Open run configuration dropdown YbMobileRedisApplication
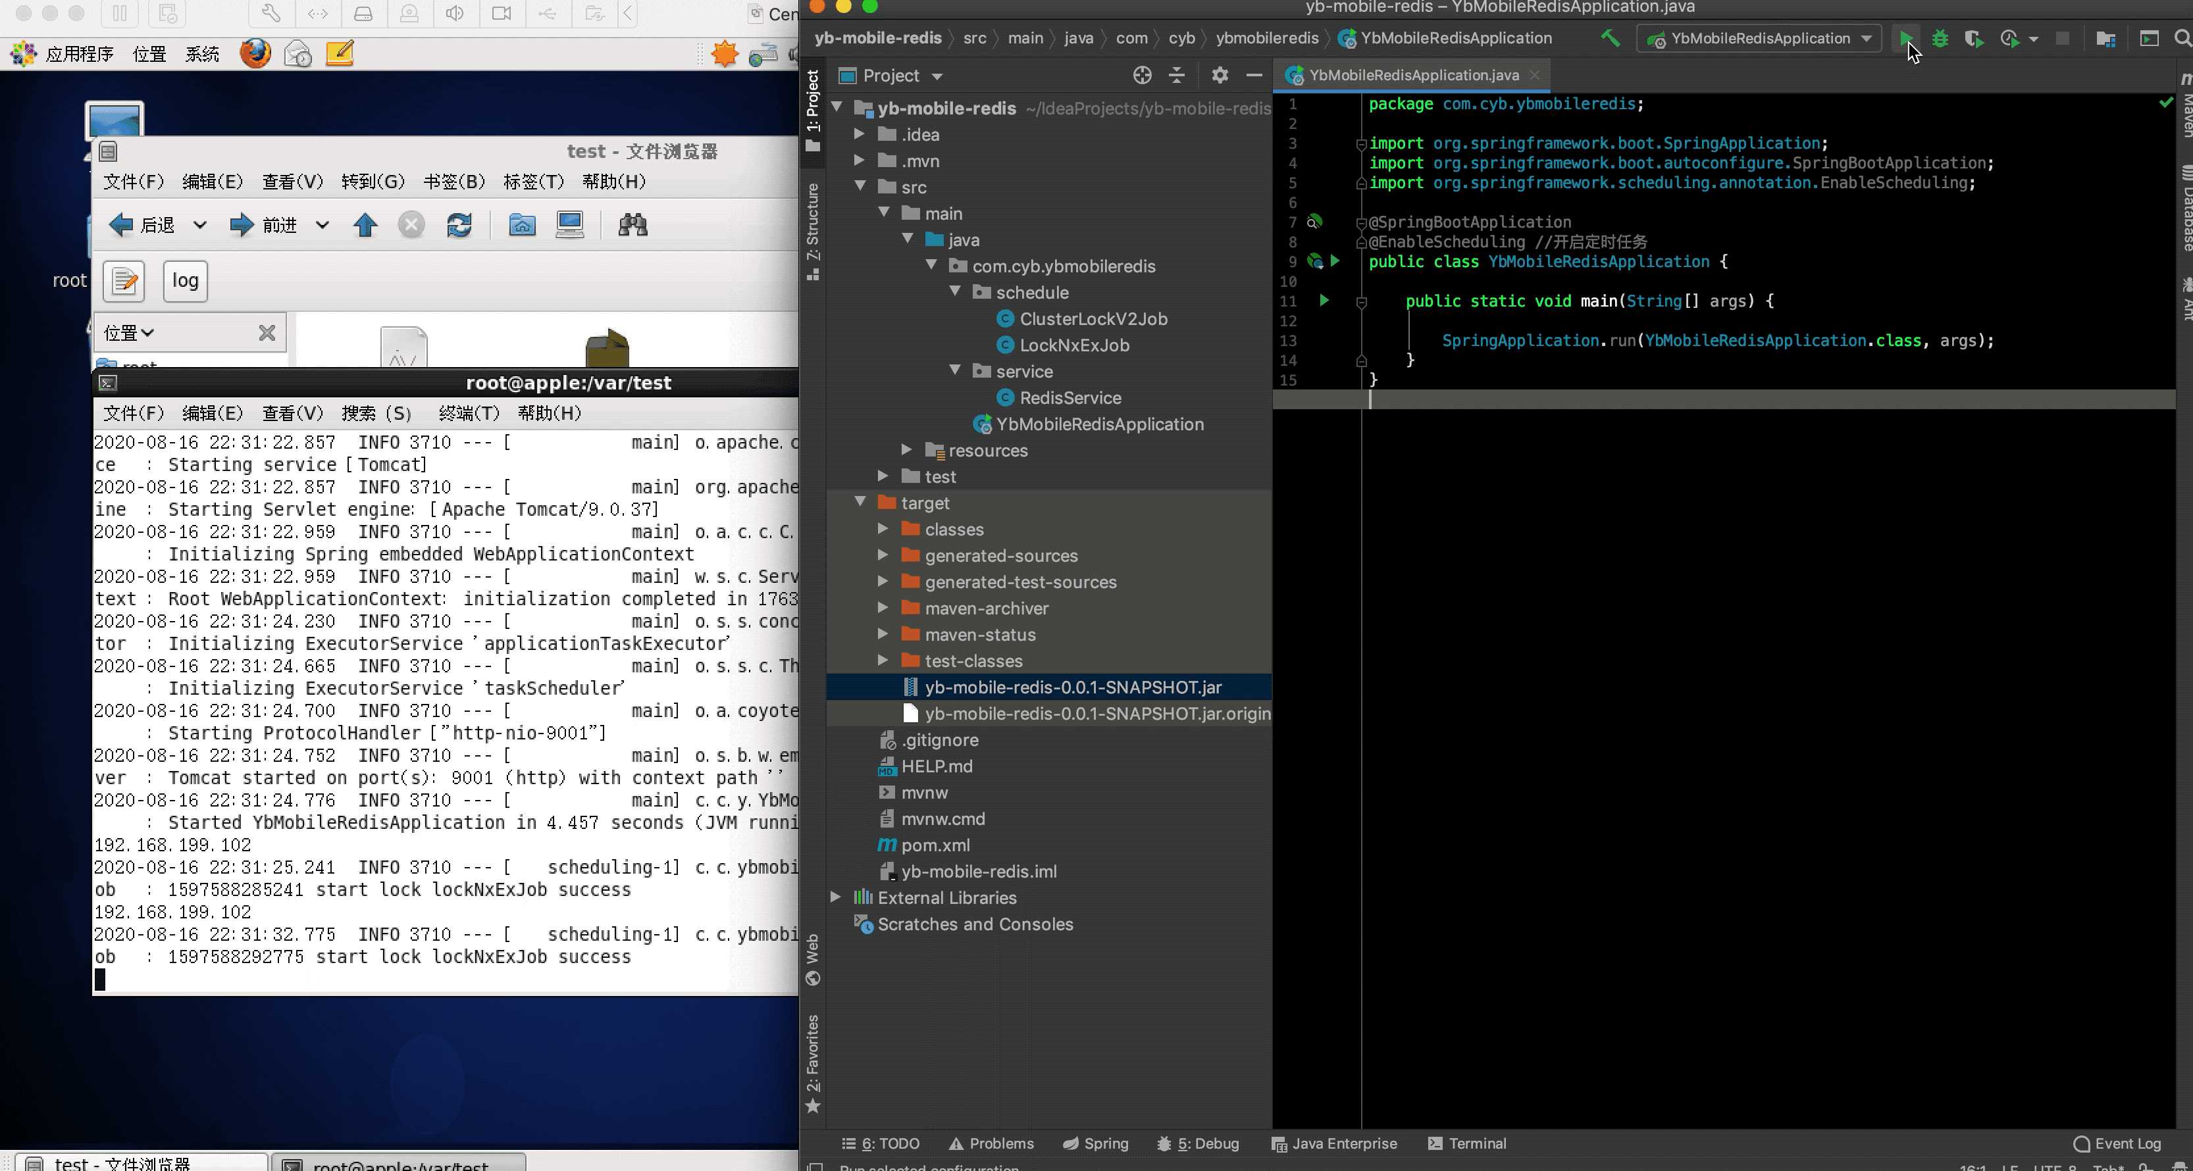Viewport: 2193px width, 1171px height. (x=1758, y=38)
